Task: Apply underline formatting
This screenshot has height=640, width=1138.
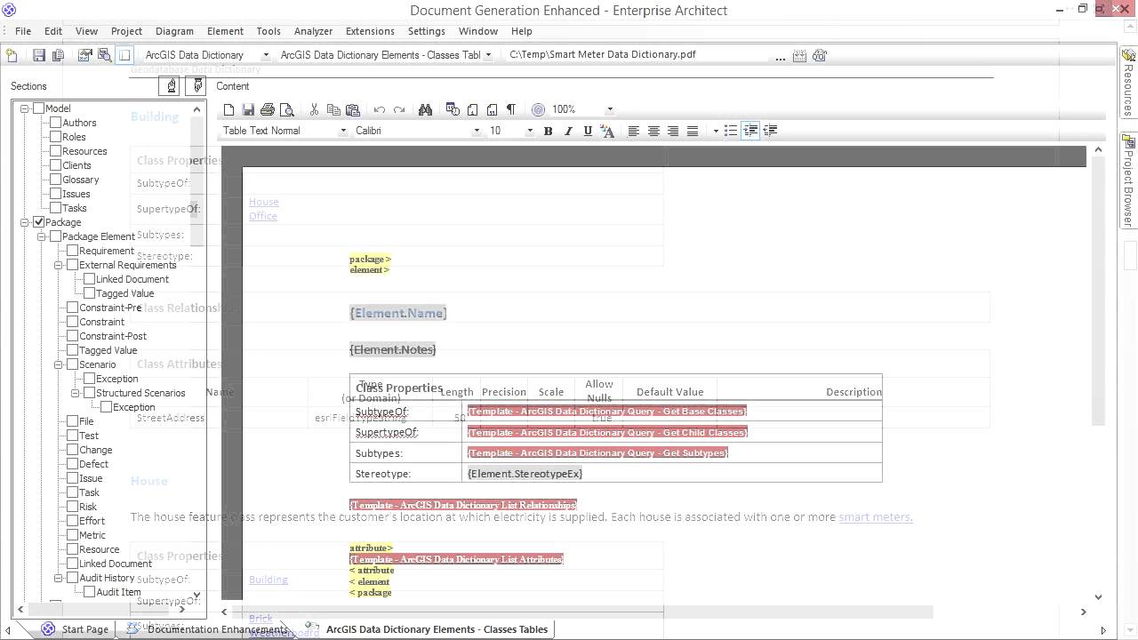Action: 588,131
